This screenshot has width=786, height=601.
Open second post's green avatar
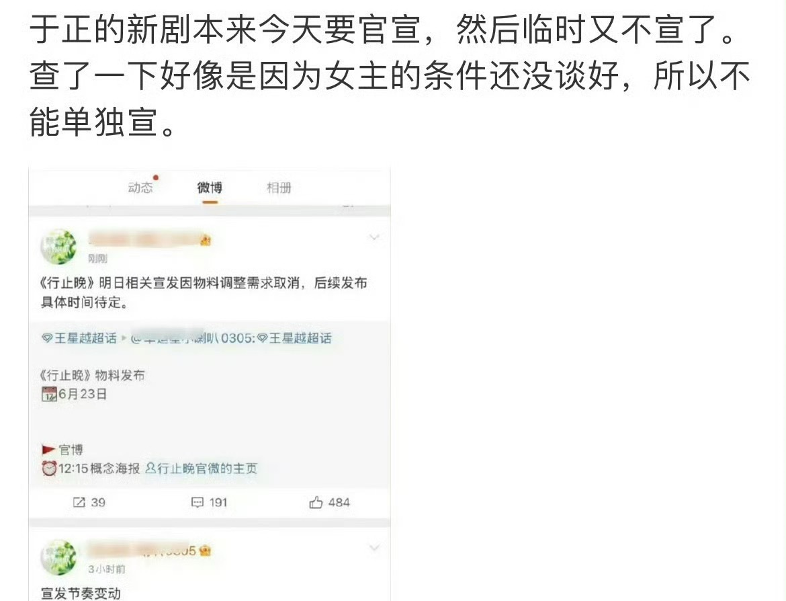(58, 557)
